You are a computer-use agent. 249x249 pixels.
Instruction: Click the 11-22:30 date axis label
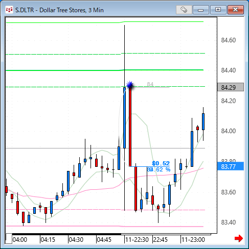click(x=137, y=240)
